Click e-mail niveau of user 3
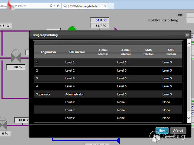 pyautogui.click(x=122, y=78)
